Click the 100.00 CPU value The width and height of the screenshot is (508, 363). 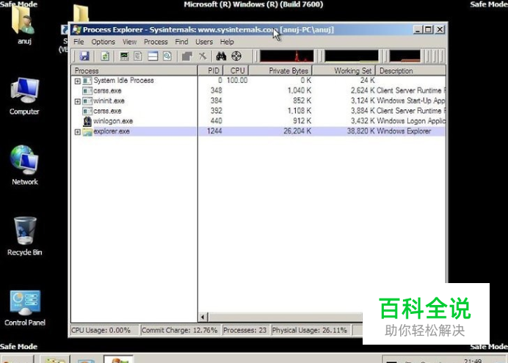coord(237,80)
